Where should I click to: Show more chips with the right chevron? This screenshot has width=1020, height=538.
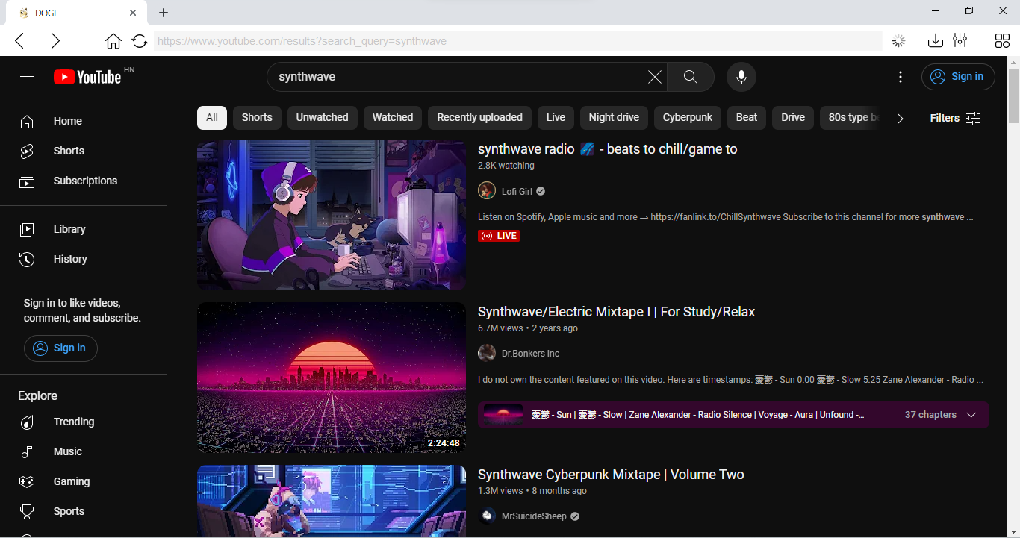(x=900, y=118)
